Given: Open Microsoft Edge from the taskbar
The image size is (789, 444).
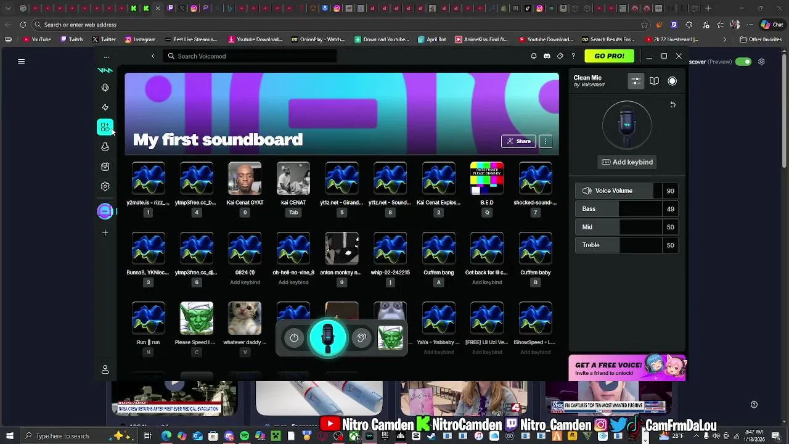Looking at the screenshot, I should click(166, 436).
